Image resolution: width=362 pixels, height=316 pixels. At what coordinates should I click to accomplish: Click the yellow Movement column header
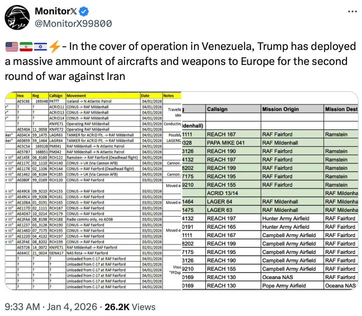(76, 96)
